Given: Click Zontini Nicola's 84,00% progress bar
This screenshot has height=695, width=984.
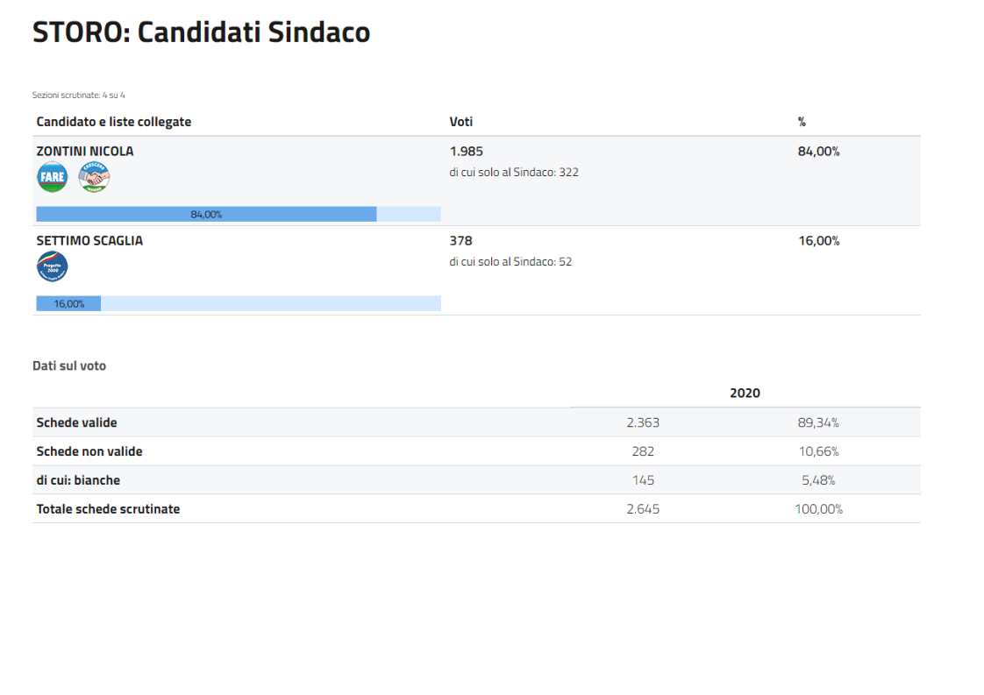Looking at the screenshot, I should coord(207,214).
